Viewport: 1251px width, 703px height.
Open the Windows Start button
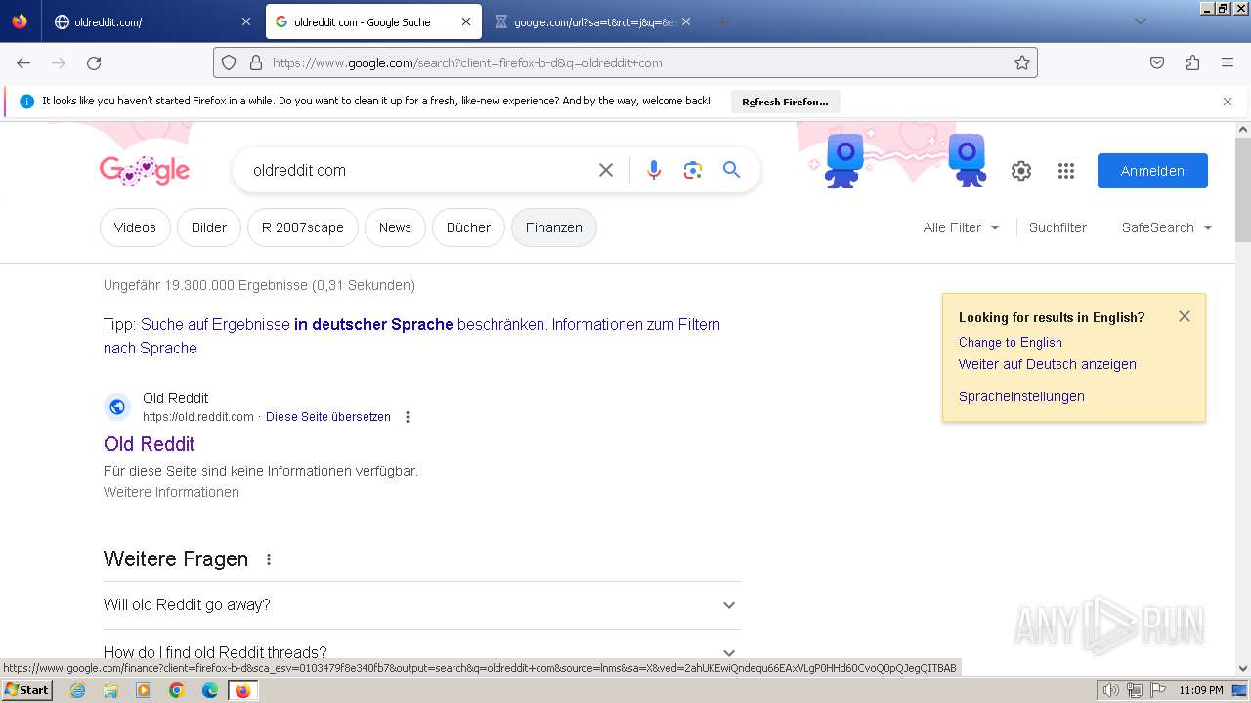tap(27, 690)
